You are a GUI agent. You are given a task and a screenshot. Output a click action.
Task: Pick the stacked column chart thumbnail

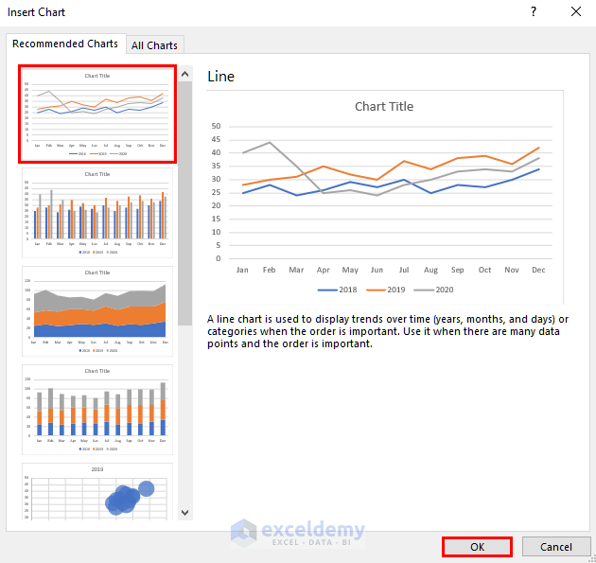coord(97,410)
